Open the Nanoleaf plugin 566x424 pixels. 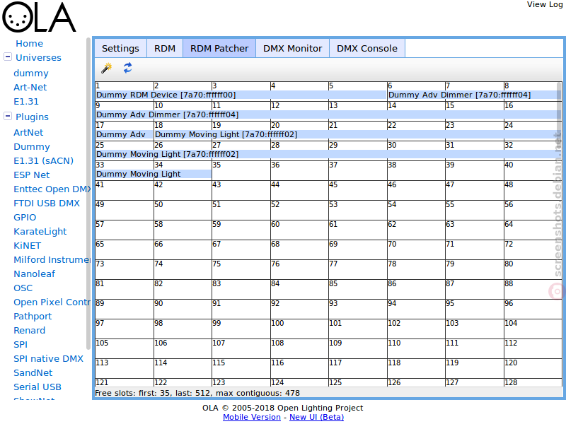34,274
